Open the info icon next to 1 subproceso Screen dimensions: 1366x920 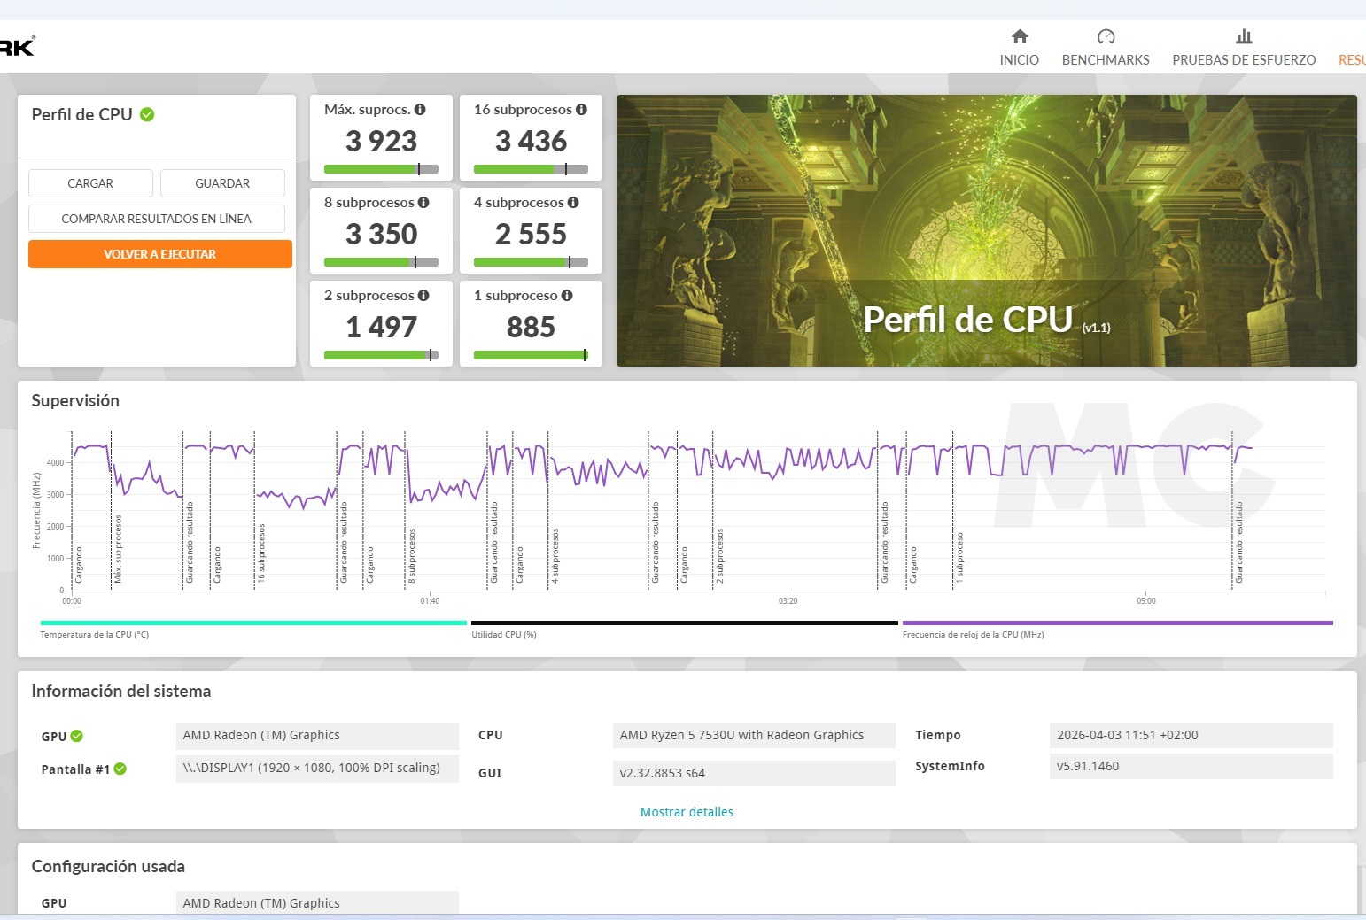pyautogui.click(x=568, y=295)
